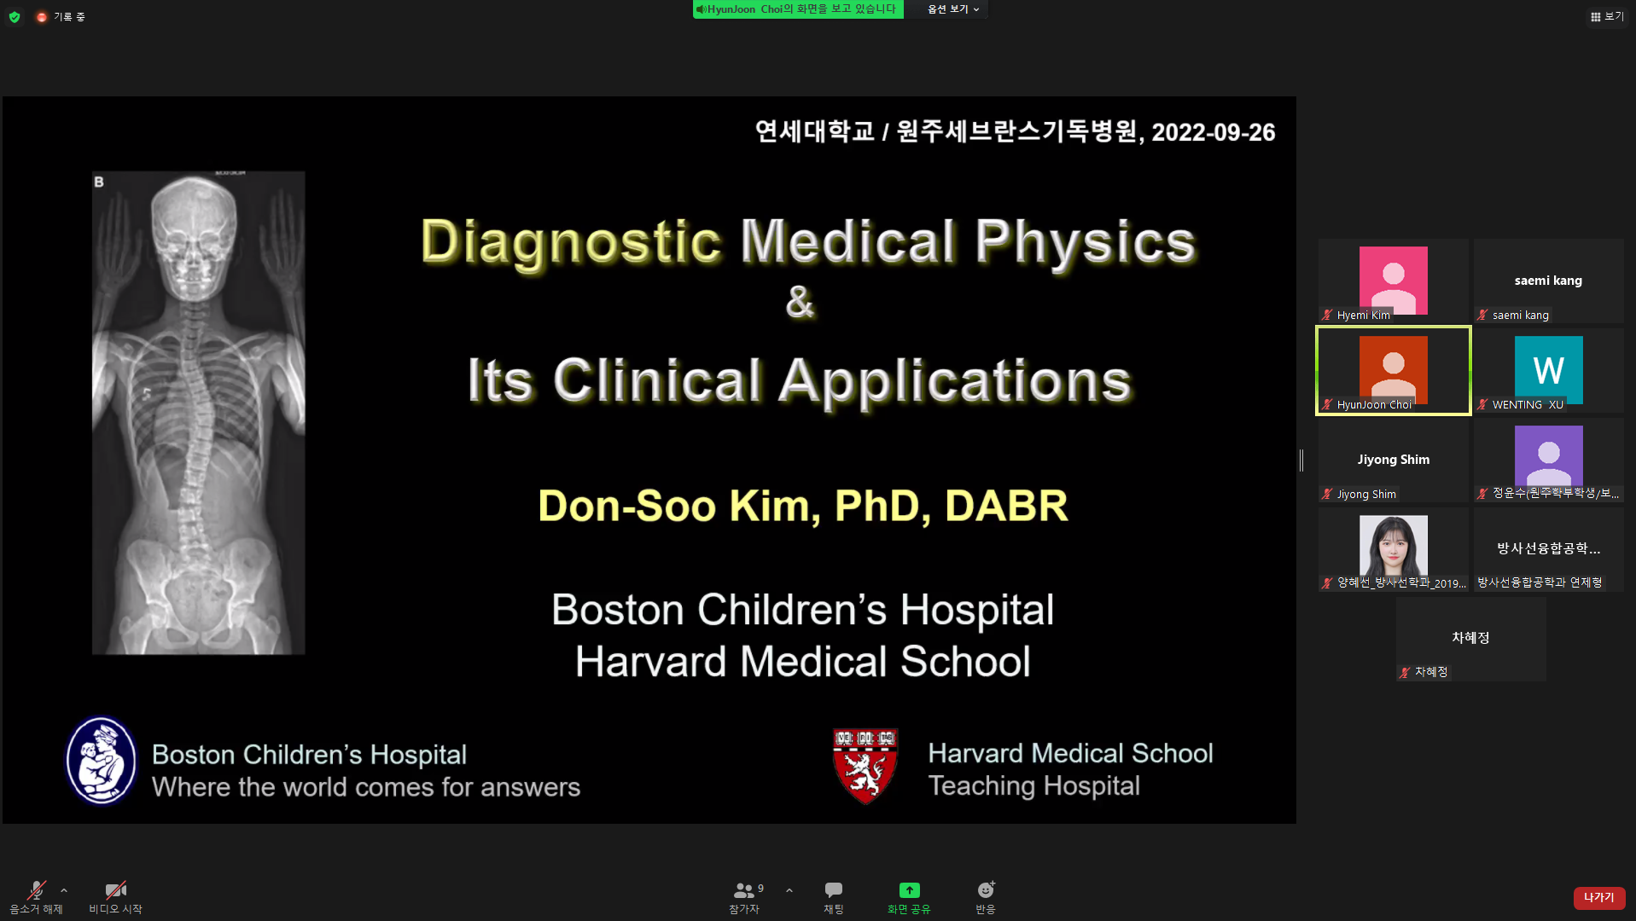This screenshot has width=1636, height=921.
Task: Open the 채팅 chat panel
Action: (834, 897)
